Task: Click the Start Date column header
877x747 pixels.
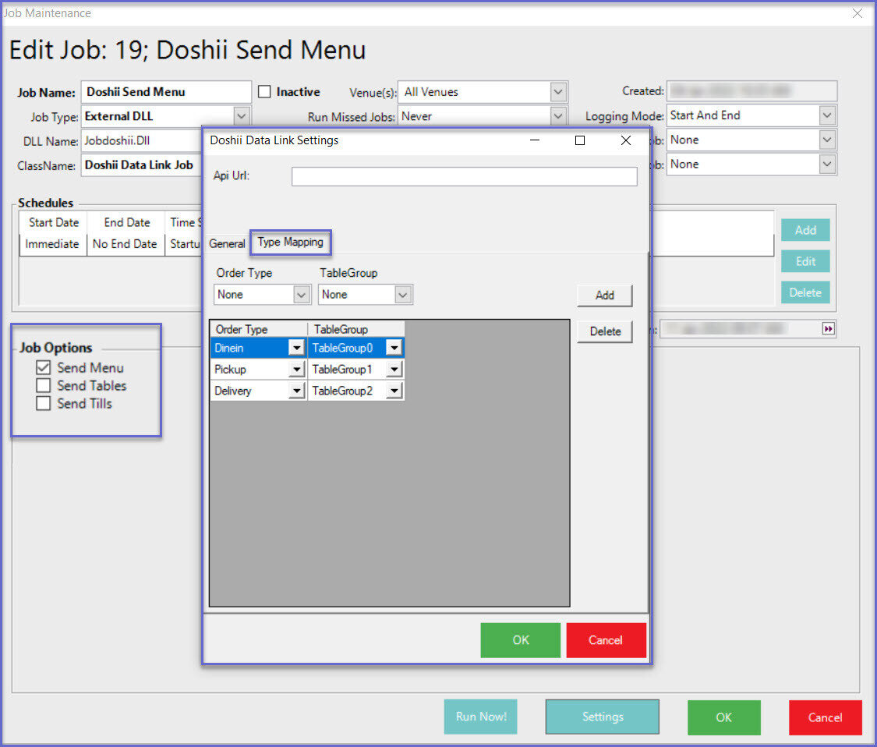Action: click(x=54, y=223)
